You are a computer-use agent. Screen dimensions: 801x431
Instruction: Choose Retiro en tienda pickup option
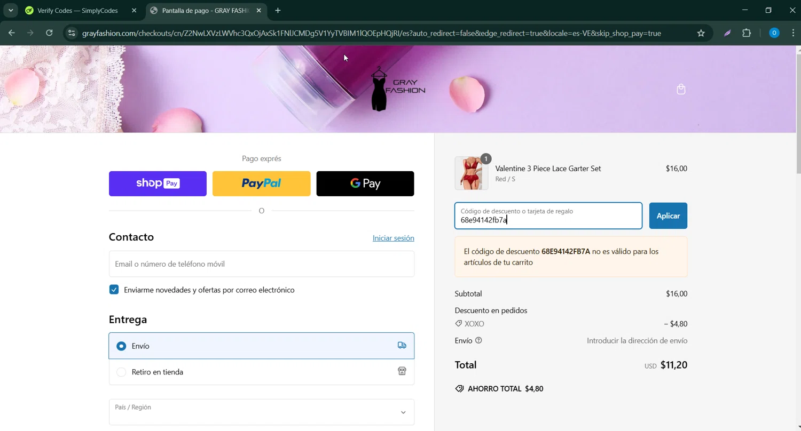pyautogui.click(x=122, y=372)
